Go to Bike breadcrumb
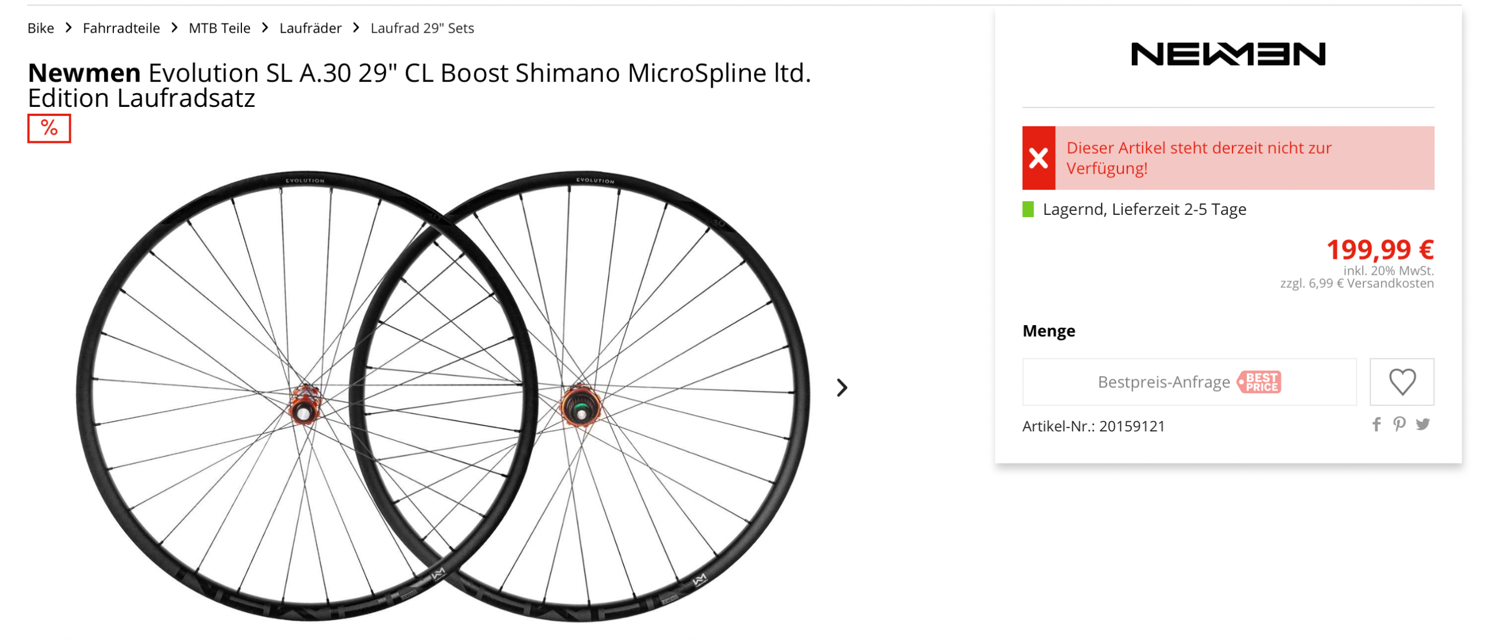1487x640 pixels. pyautogui.click(x=41, y=28)
